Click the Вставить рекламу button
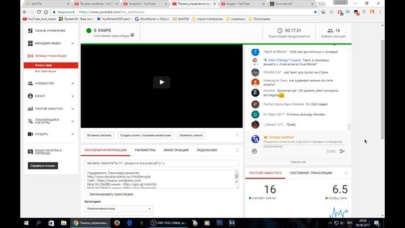The width and height of the screenshot is (405, 228). [x=99, y=135]
